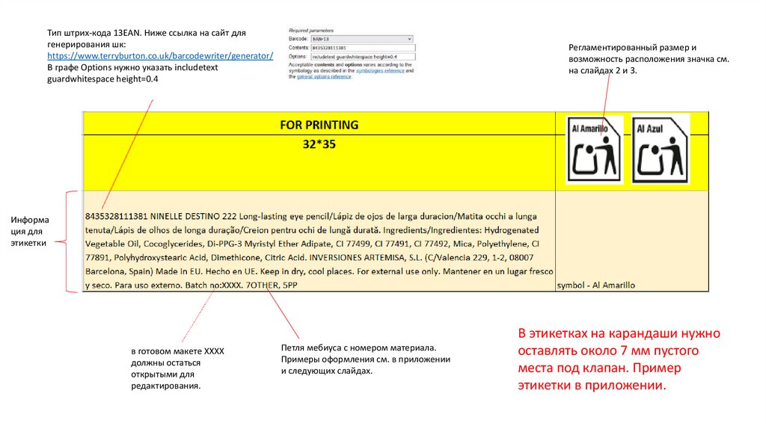Click the 'Регламентированный размер' note
The image size is (766, 429).
click(x=649, y=59)
